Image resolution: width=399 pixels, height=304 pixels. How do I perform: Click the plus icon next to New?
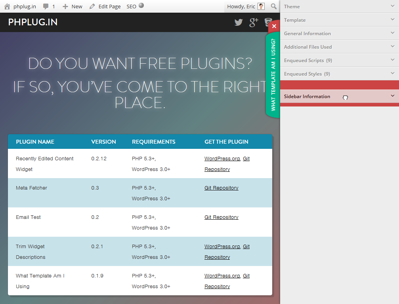coord(65,7)
